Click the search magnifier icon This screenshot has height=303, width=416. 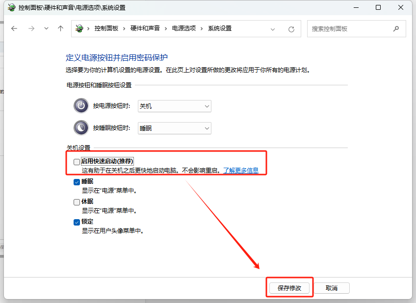(x=396, y=28)
